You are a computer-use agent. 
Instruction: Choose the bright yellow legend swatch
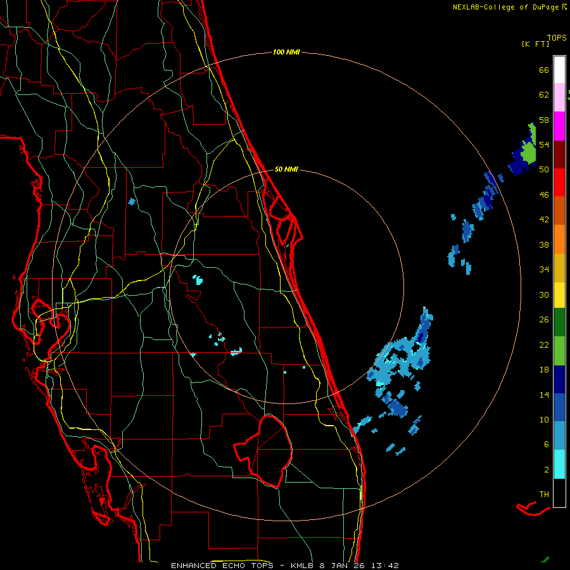(559, 295)
